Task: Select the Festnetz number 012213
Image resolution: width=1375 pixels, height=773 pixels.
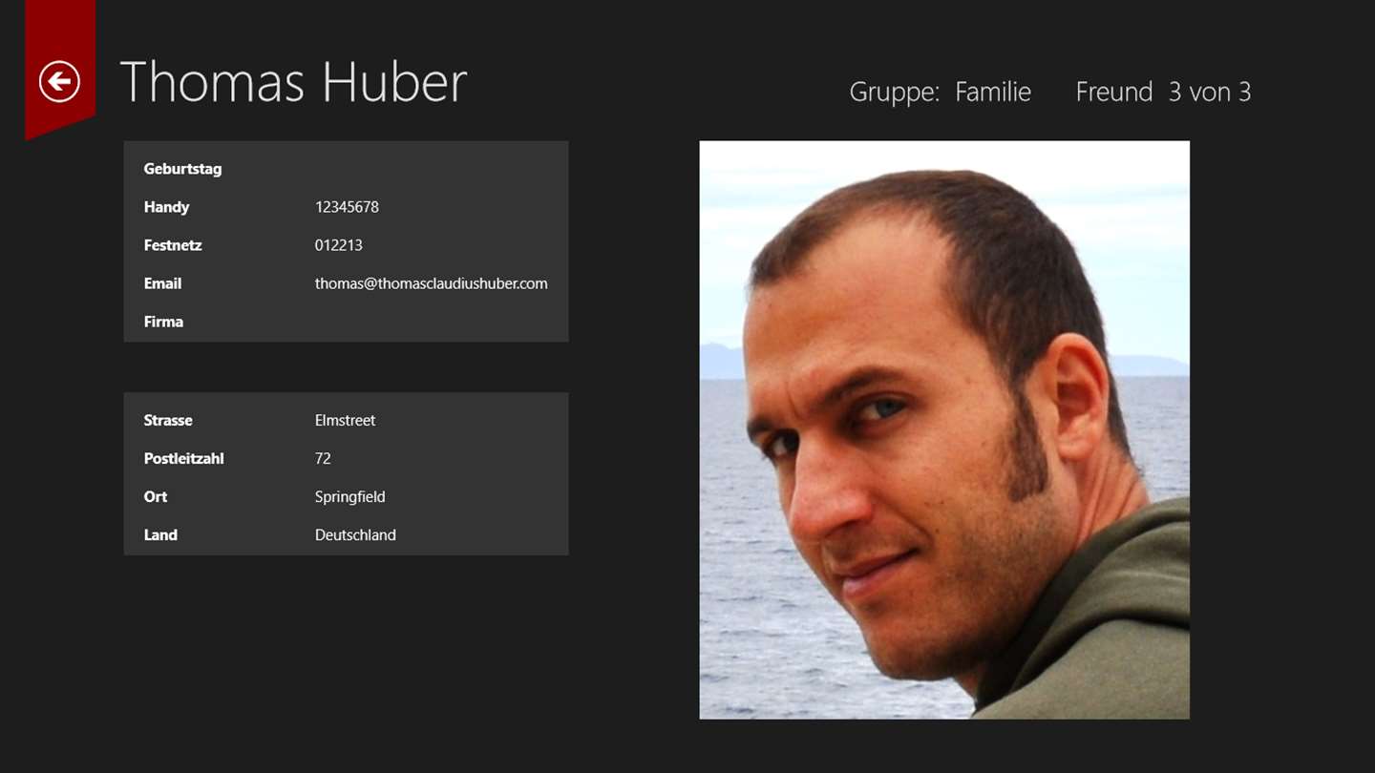Action: tap(339, 245)
